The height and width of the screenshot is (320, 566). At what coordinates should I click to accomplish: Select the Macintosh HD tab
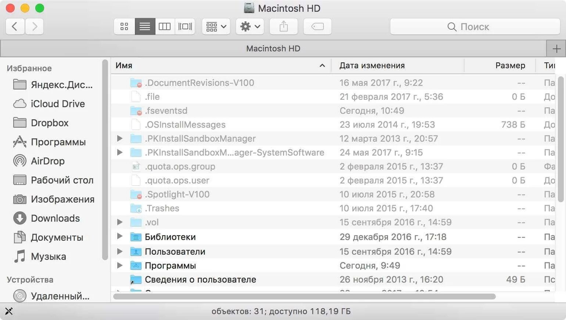point(273,48)
